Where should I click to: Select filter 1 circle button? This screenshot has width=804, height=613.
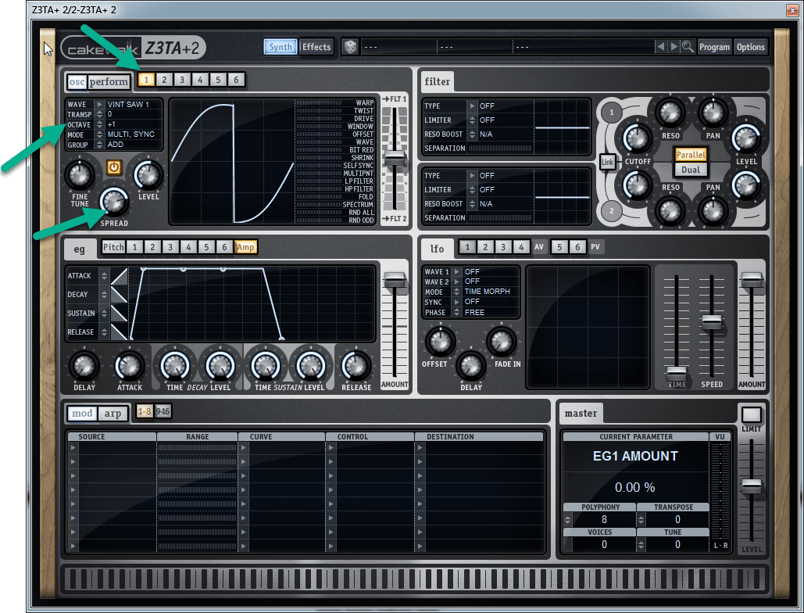point(611,112)
